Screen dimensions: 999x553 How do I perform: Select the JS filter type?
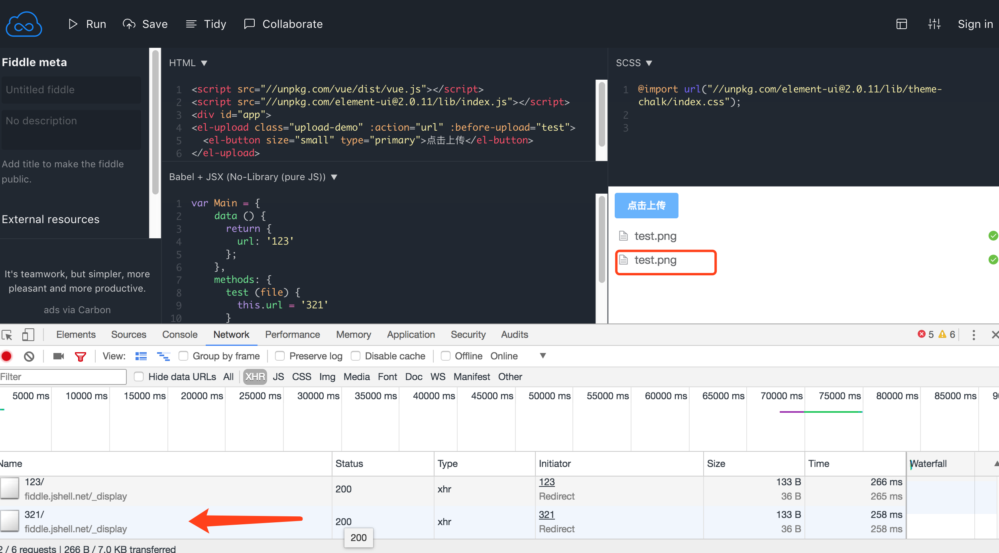(278, 377)
